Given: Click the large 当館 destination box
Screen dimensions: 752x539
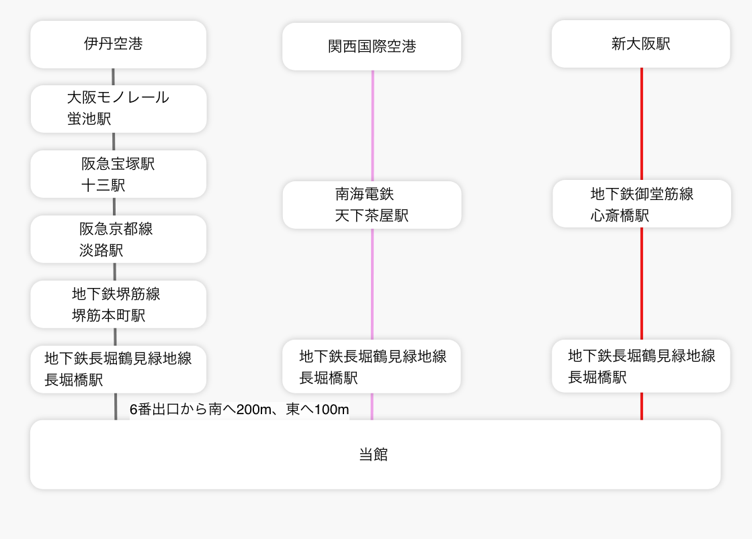Looking at the screenshot, I should [x=375, y=454].
